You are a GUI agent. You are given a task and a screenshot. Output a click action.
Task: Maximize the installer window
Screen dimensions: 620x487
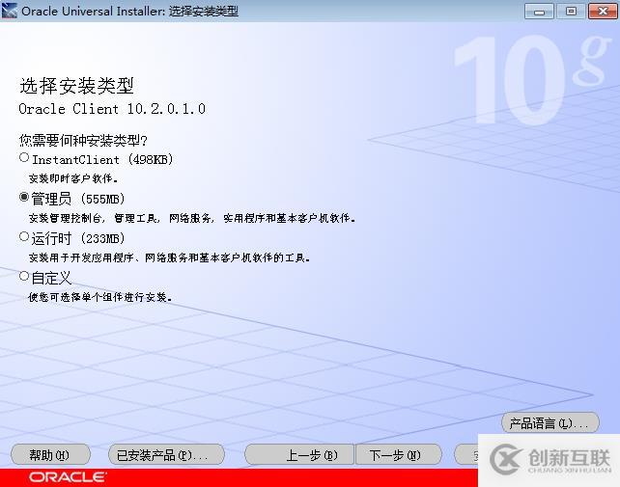click(x=571, y=12)
